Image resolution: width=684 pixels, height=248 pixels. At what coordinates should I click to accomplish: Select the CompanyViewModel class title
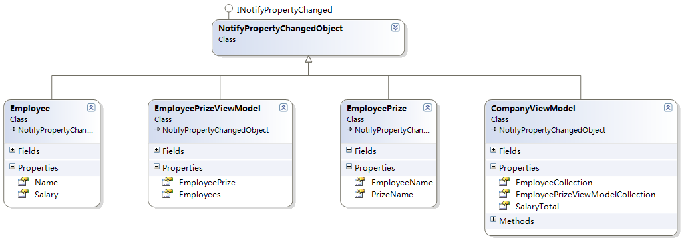[x=533, y=109]
